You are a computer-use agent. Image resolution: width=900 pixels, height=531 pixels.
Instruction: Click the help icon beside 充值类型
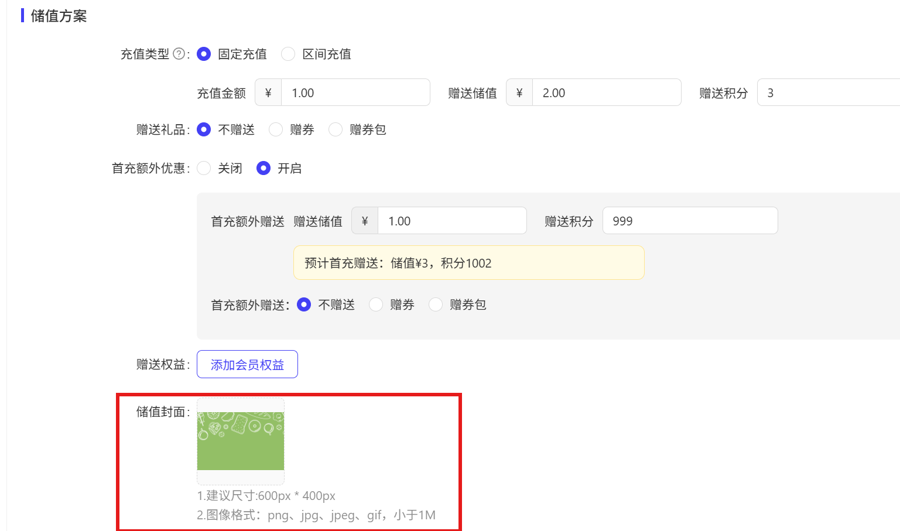(x=179, y=54)
